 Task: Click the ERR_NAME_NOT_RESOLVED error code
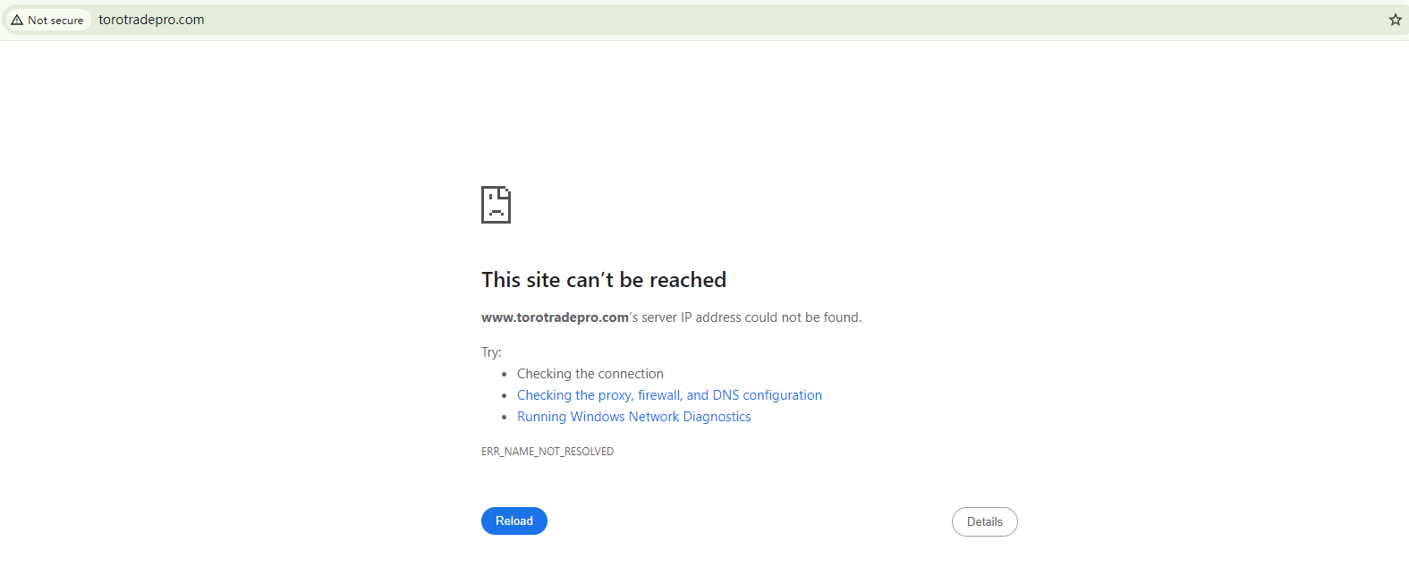point(547,452)
